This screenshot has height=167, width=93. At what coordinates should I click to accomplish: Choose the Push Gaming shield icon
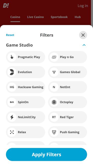click(54, 132)
